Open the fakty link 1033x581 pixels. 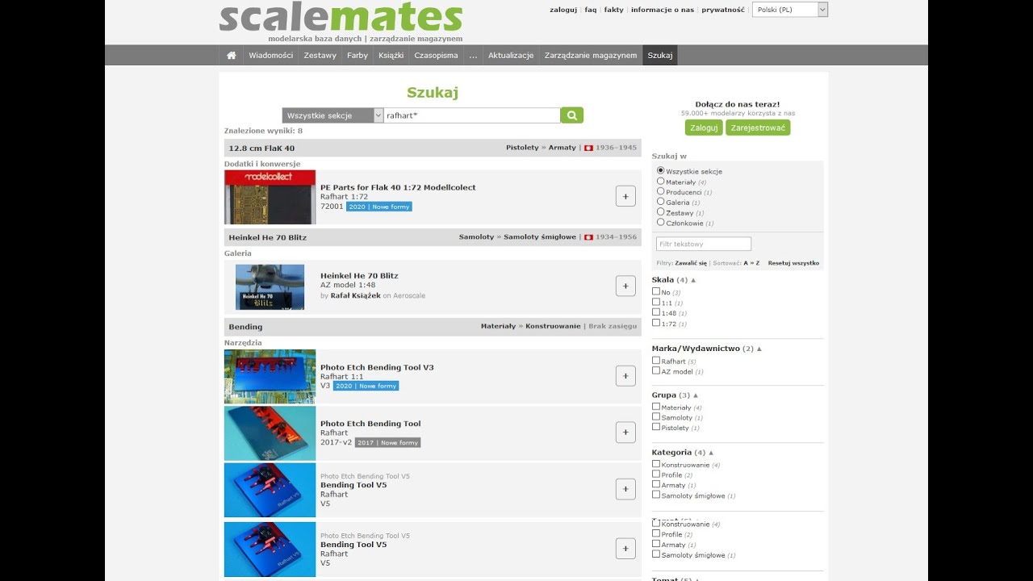pyautogui.click(x=614, y=10)
